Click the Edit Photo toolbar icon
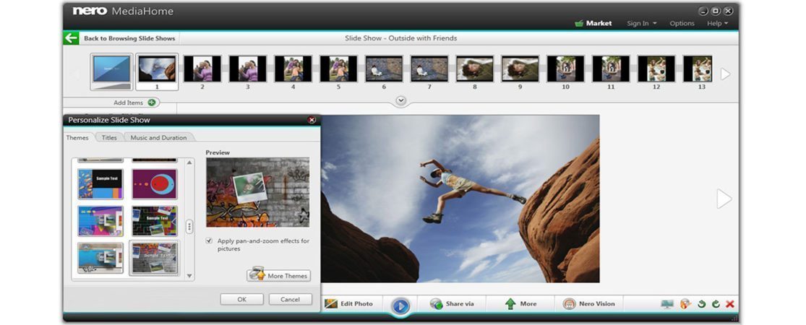The width and height of the screenshot is (806, 325). [x=332, y=304]
